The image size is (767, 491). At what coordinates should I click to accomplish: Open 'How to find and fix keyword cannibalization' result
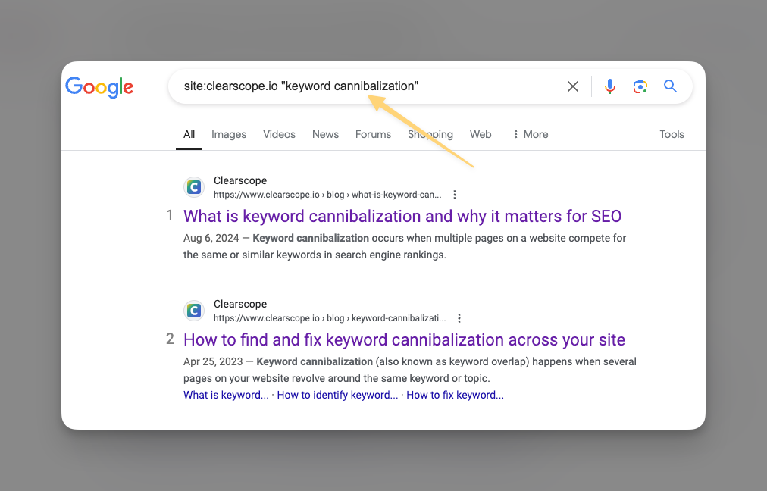pos(405,340)
